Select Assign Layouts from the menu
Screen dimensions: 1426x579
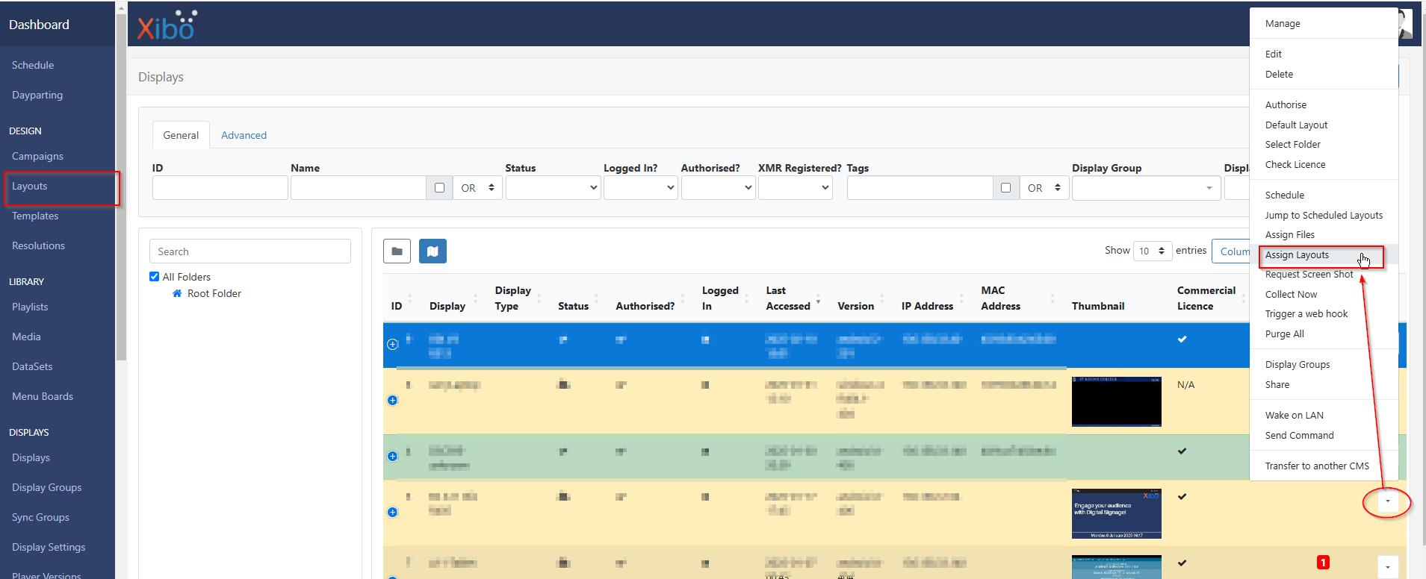point(1297,255)
